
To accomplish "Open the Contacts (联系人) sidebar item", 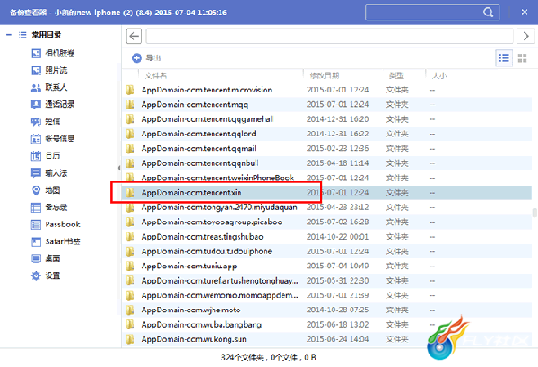I will click(x=49, y=87).
